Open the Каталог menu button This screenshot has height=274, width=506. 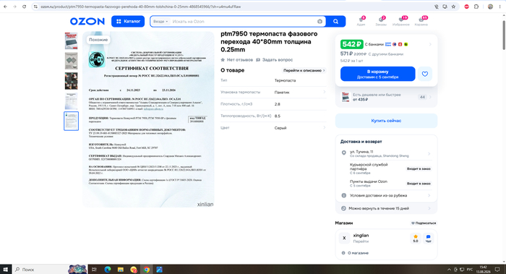tap(128, 21)
